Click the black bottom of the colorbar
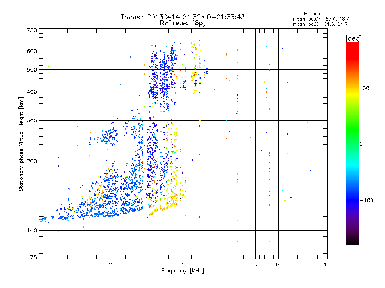Screen dimensions: 385x288 352,241
